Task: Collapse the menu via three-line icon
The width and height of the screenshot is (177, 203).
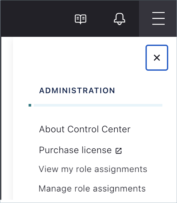Action: (158, 18)
